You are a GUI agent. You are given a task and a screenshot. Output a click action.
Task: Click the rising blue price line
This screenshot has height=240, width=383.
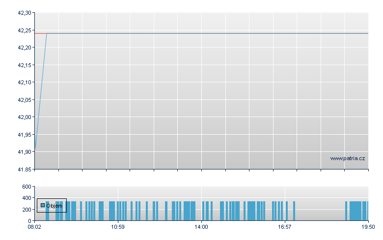41,91
